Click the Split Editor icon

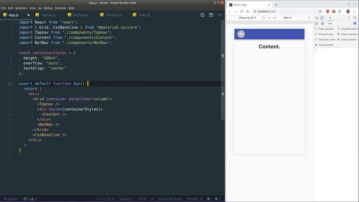211,15
